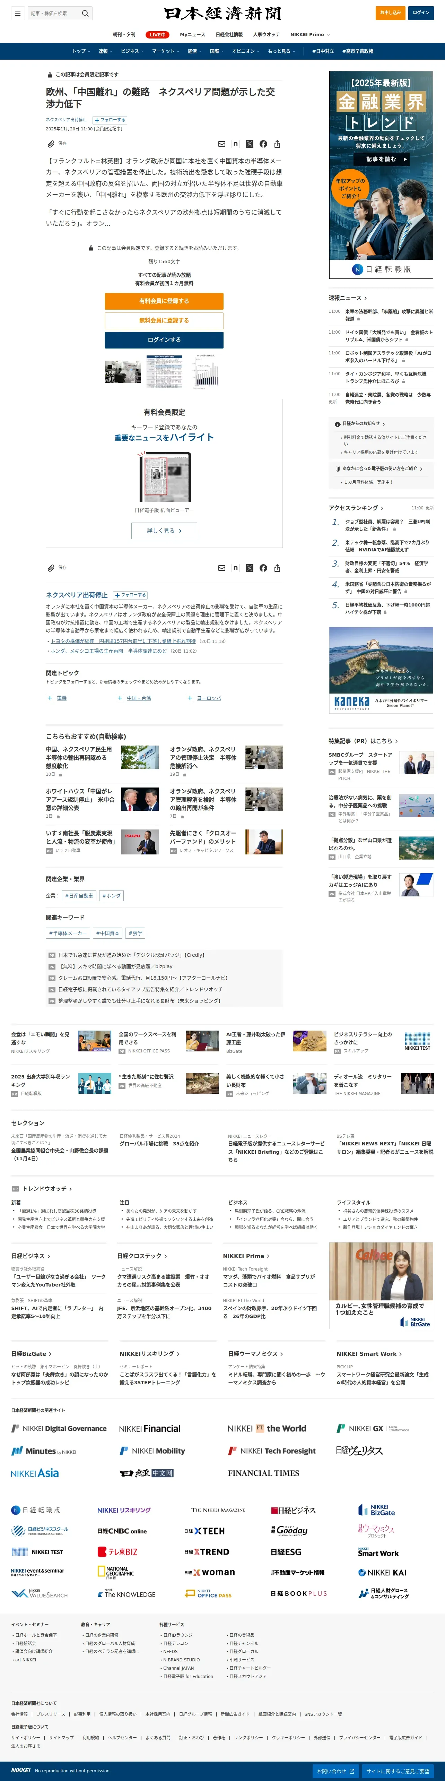Share article by email, top icon
445x1781 pixels.
222,144
